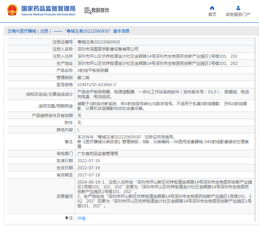Click the 管理类别 label
The width and height of the screenshot is (259, 228).
point(65,77)
